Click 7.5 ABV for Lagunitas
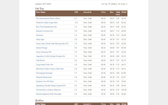Viewport: 168px width, 105px height. pos(76,56)
